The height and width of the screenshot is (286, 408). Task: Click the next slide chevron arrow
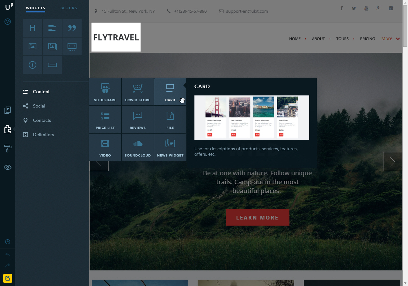tap(392, 162)
